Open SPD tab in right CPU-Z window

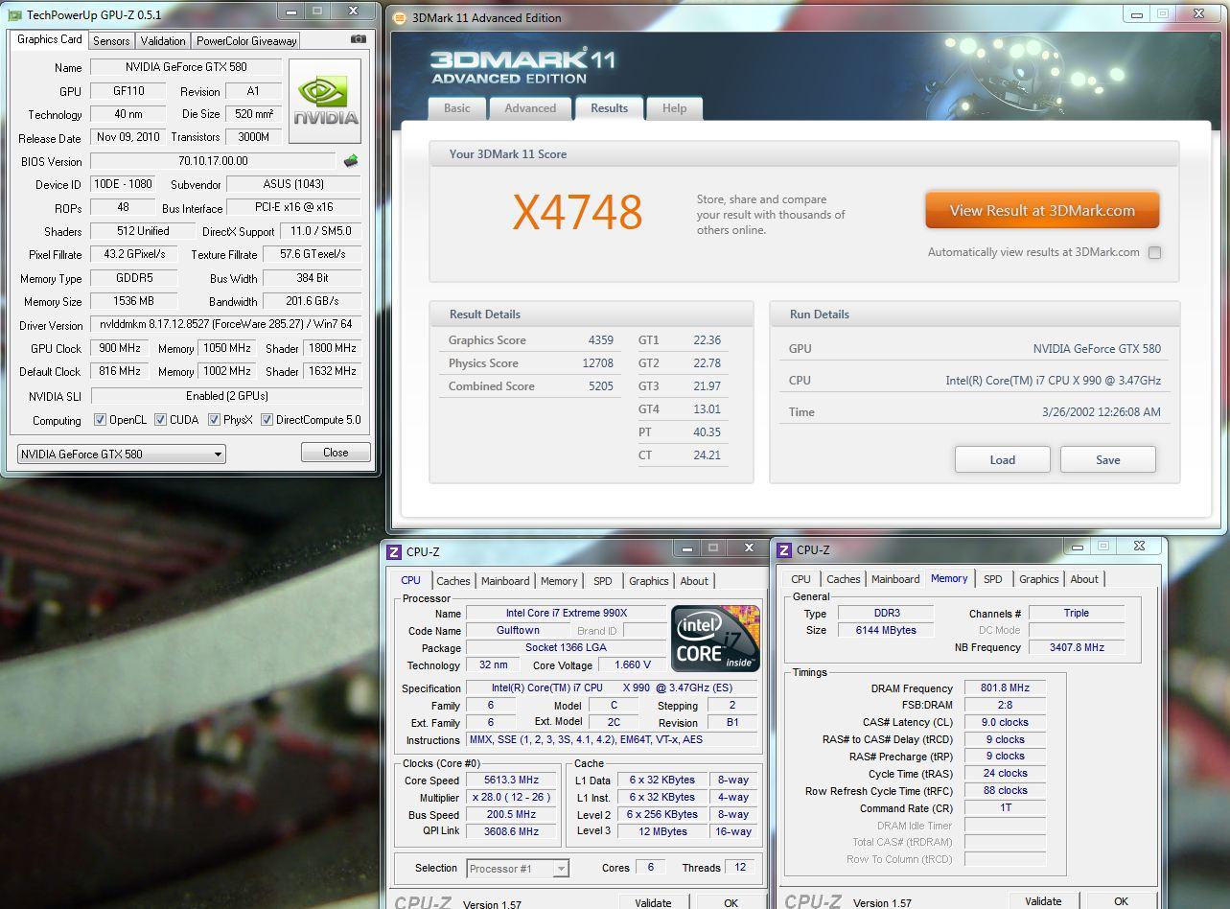click(993, 579)
